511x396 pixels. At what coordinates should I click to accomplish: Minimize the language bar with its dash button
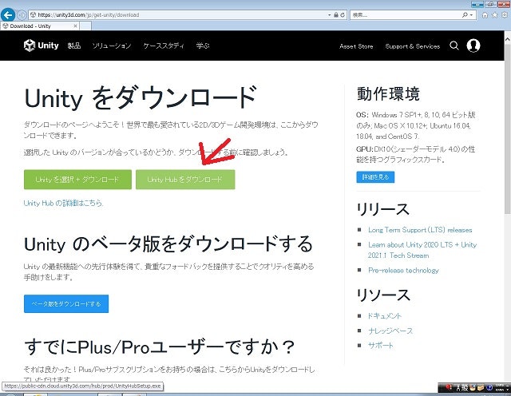click(x=508, y=386)
